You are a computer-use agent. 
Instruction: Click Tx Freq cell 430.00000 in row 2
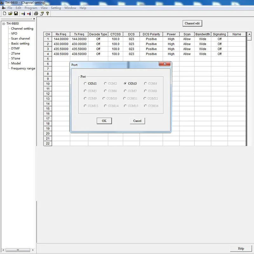(x=79, y=44)
